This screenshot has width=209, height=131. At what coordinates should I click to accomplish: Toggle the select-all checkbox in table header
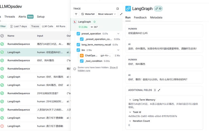coord(2,36)
